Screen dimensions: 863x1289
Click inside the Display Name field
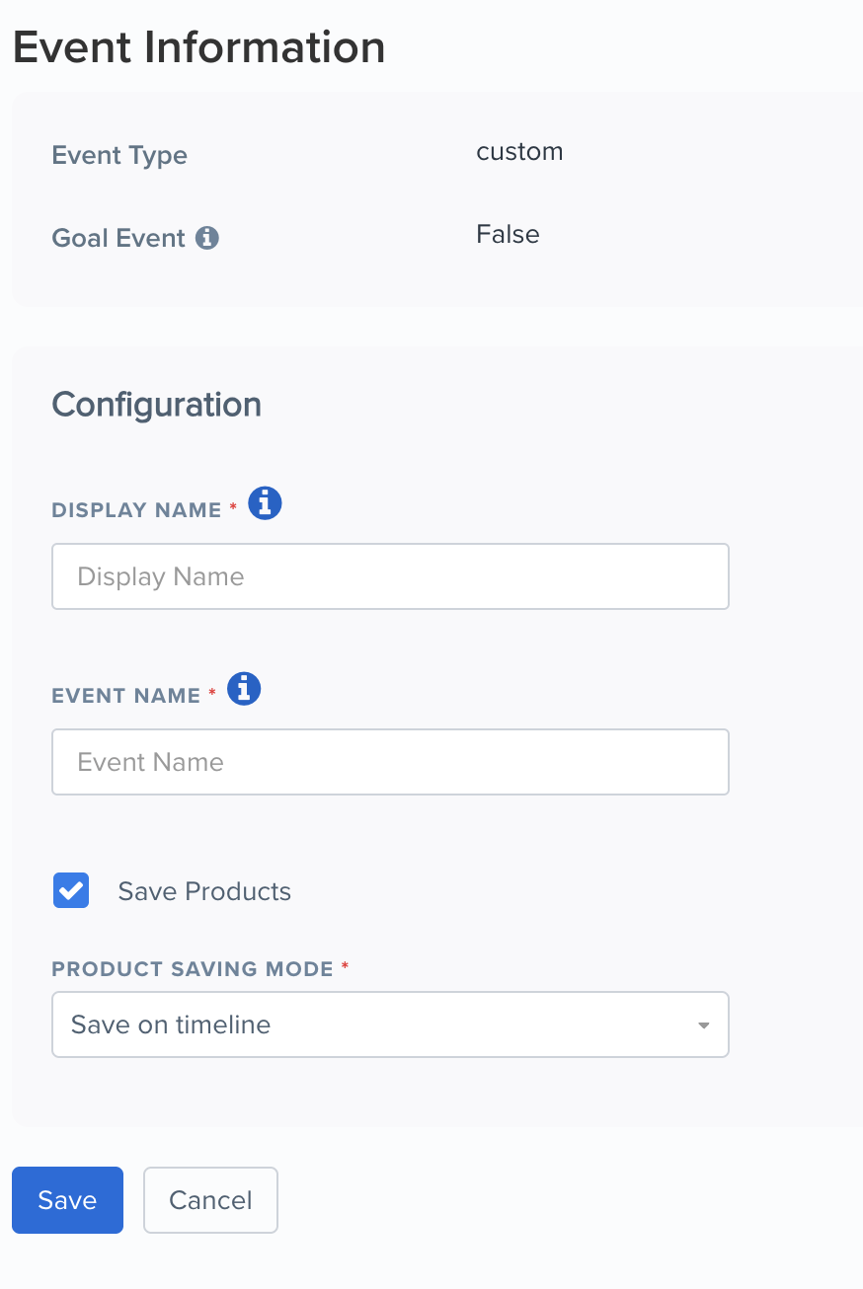point(390,576)
